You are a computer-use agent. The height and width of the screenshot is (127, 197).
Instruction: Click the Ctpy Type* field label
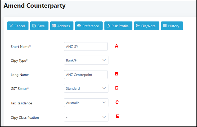[x=19, y=61]
